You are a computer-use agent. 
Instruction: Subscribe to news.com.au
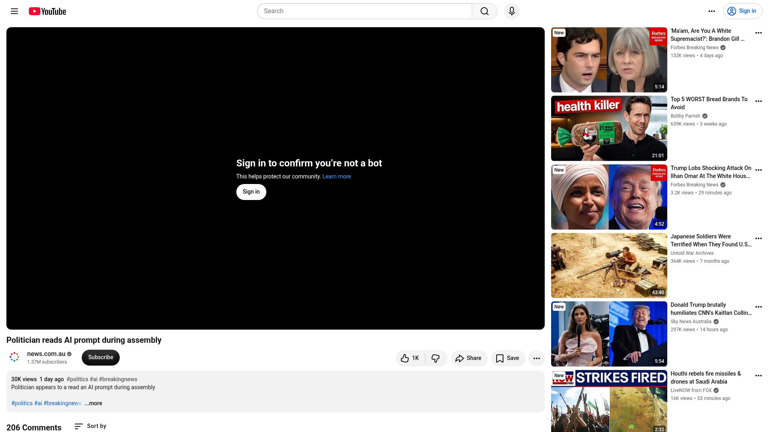(x=101, y=357)
